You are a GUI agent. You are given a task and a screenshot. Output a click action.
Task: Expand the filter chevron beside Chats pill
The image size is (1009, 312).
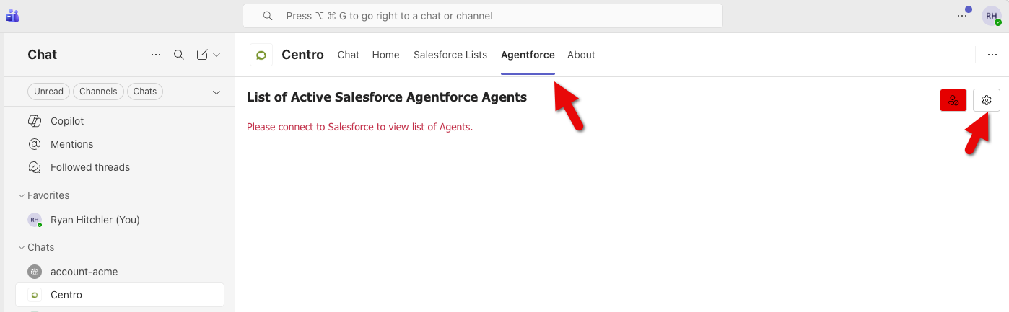pyautogui.click(x=216, y=92)
